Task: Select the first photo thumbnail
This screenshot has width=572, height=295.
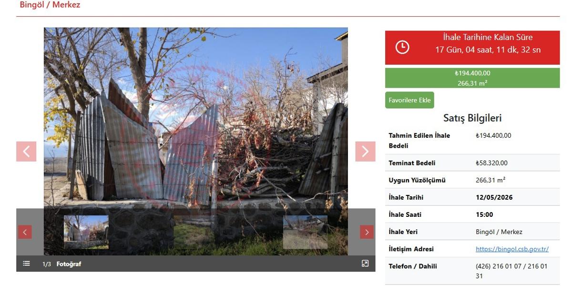Action: tap(86, 232)
